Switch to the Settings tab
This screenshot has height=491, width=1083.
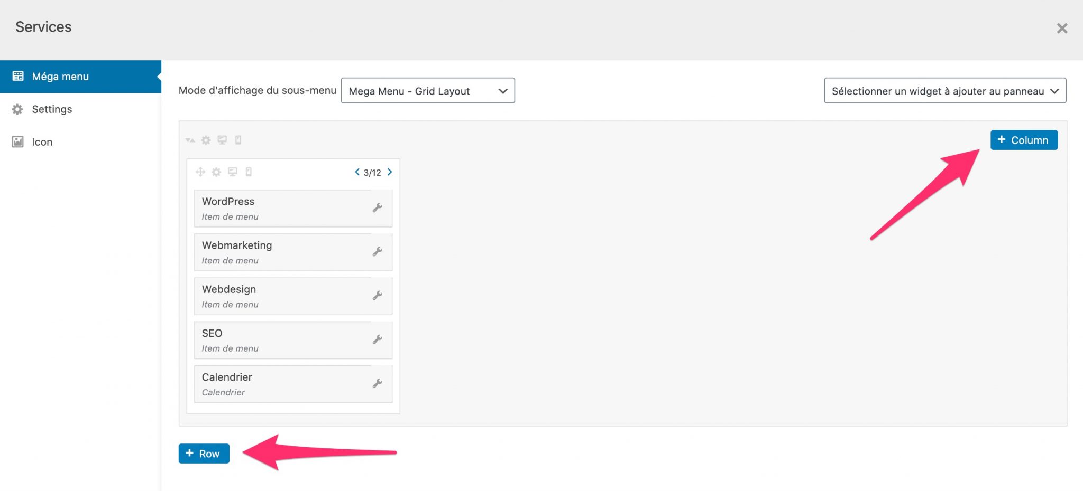click(52, 109)
